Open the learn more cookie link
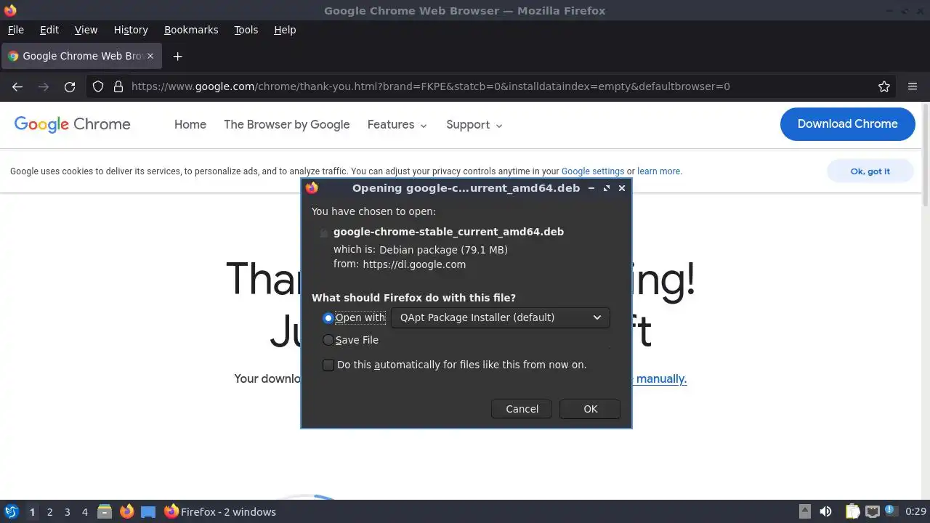930x523 pixels. 658,171
